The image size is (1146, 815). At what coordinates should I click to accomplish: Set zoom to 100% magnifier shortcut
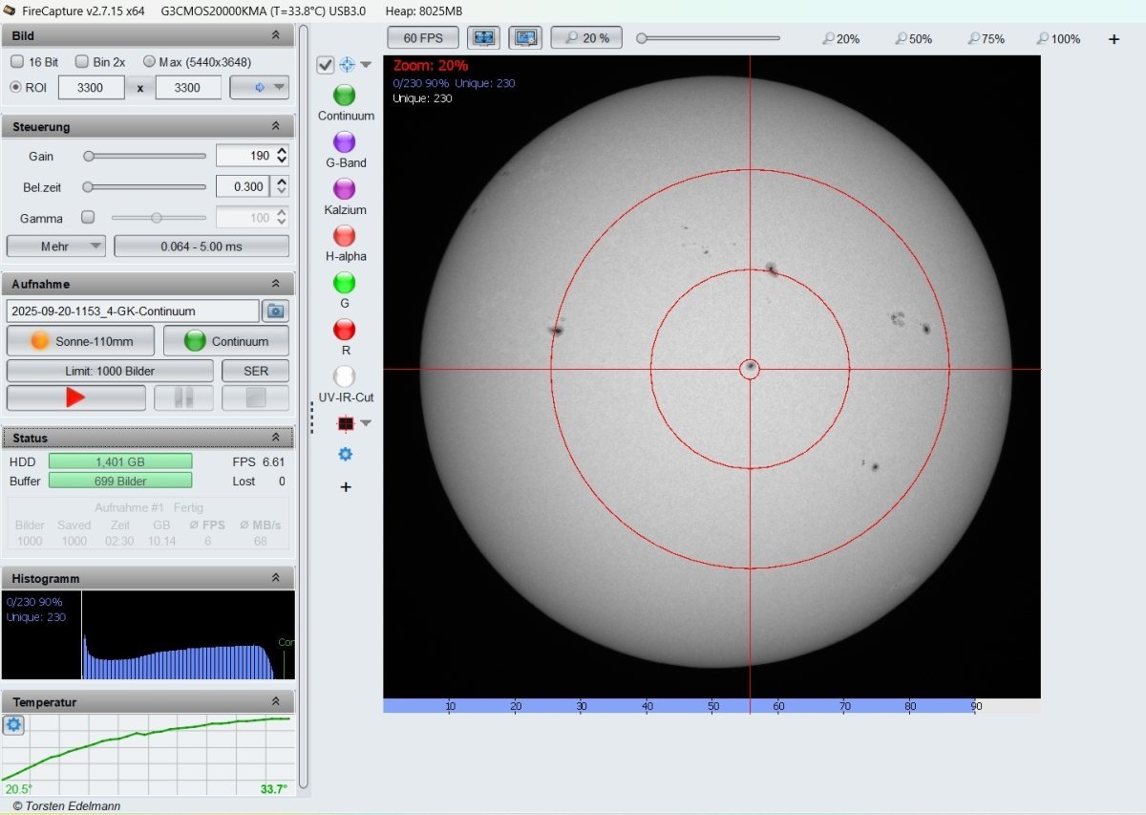pyautogui.click(x=1059, y=39)
